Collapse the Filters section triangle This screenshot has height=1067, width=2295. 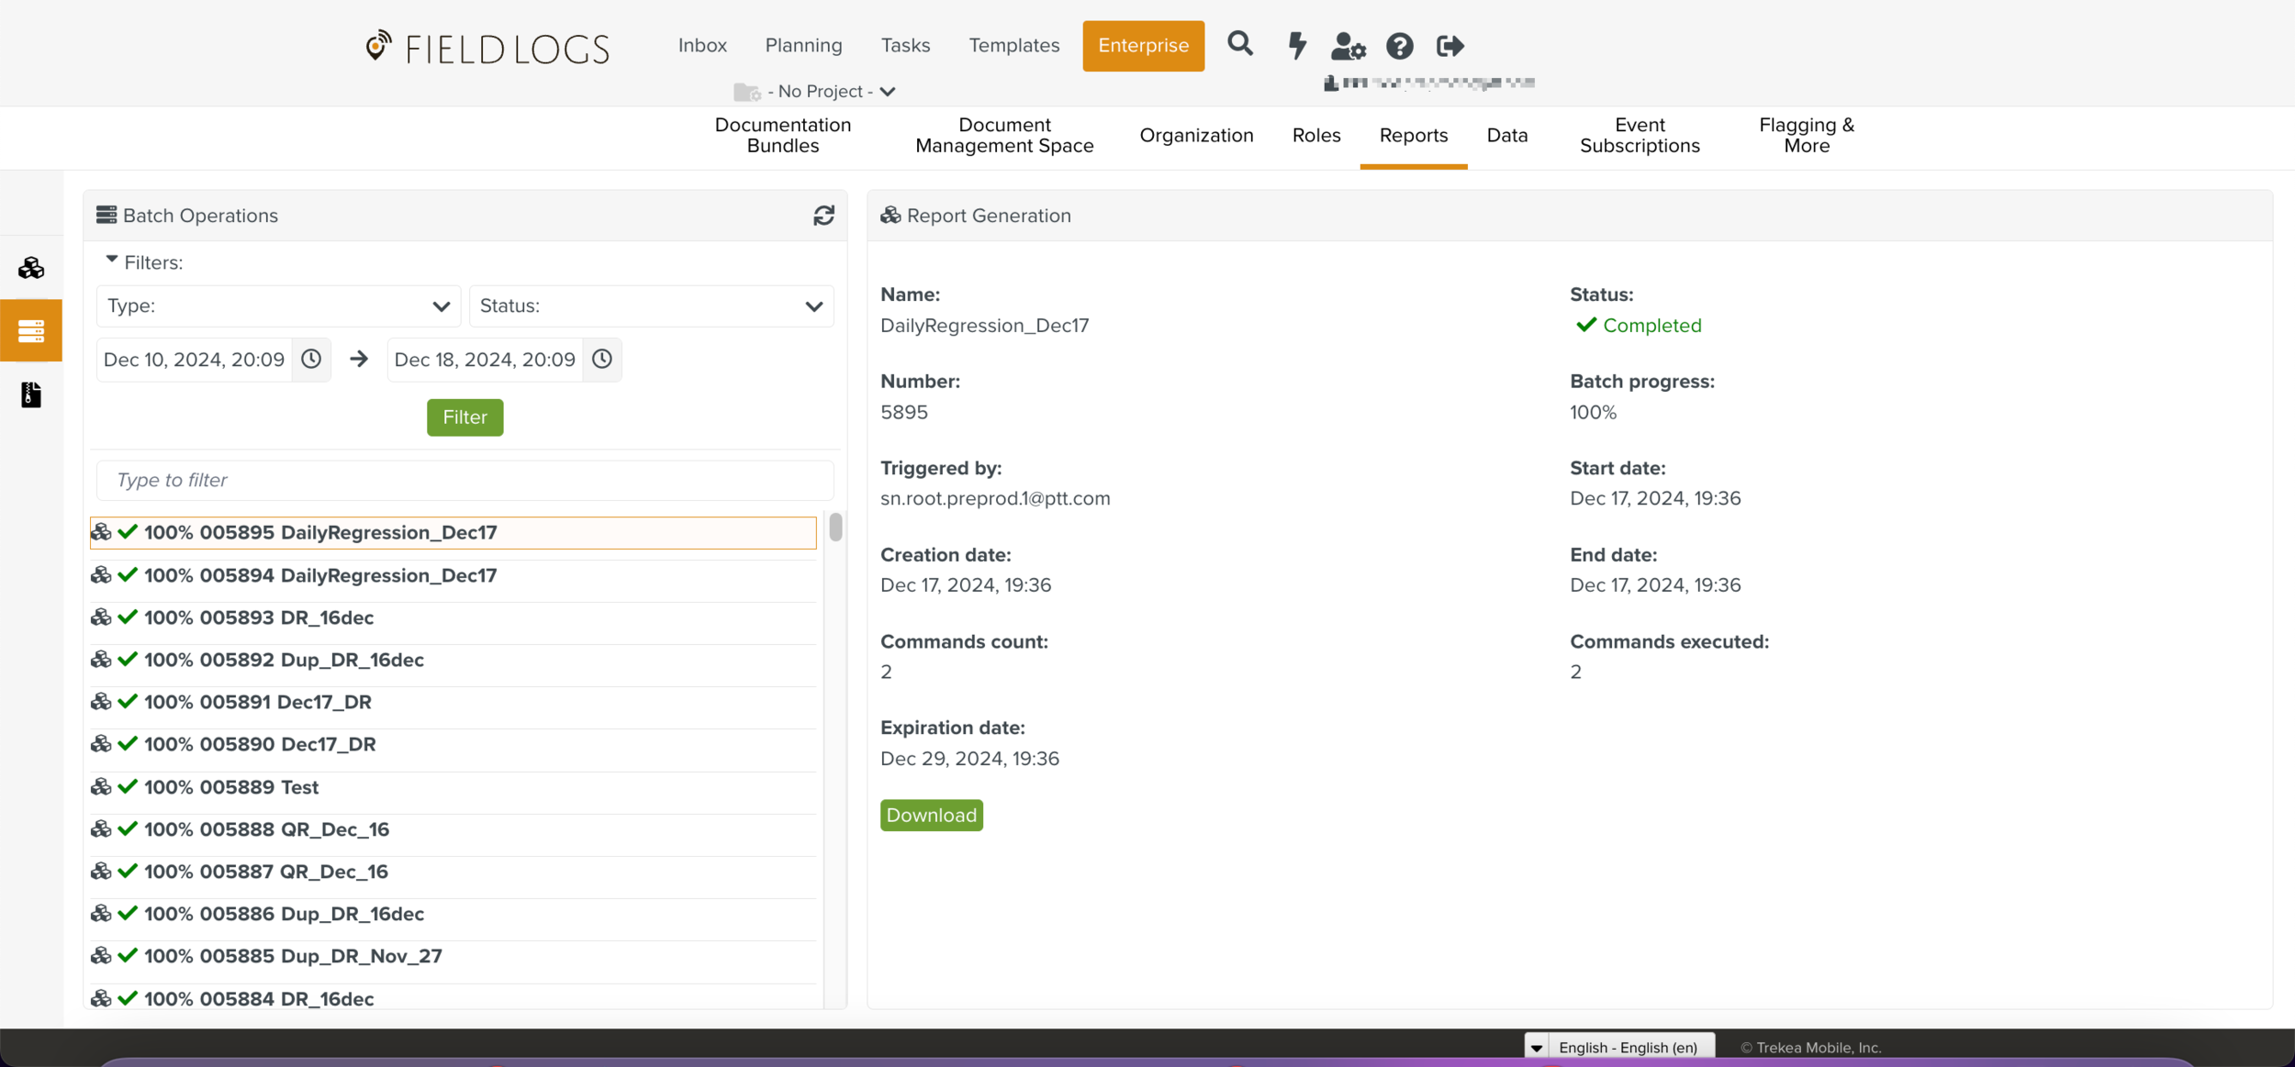click(x=111, y=261)
